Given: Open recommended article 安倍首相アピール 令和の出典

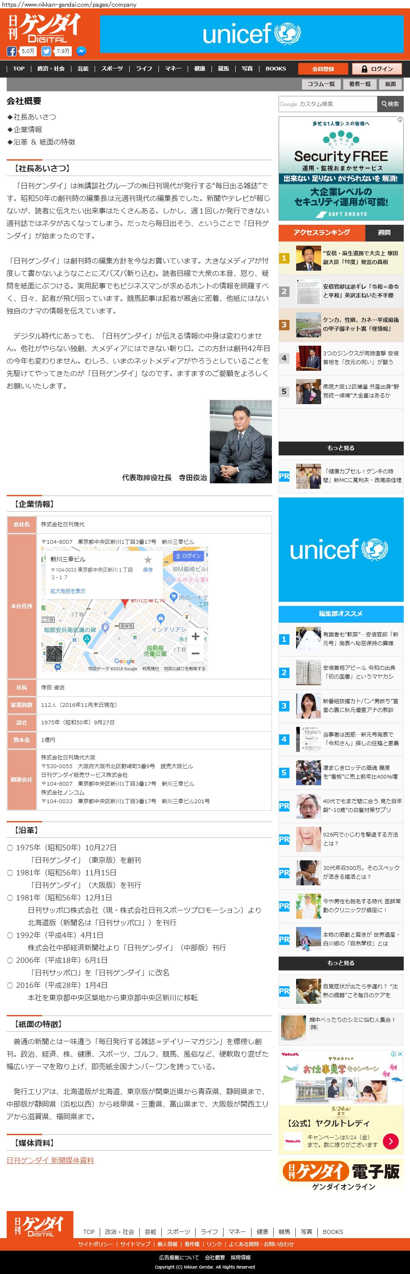Looking at the screenshot, I should tap(341, 672).
